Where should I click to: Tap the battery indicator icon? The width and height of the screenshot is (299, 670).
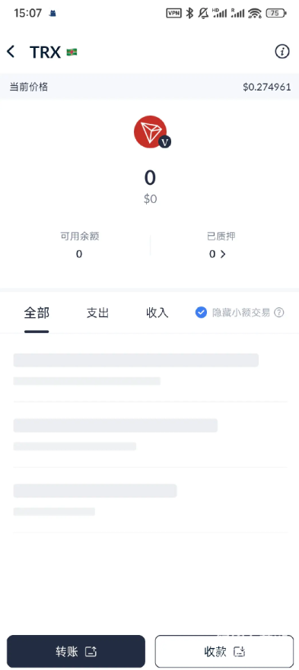(276, 13)
